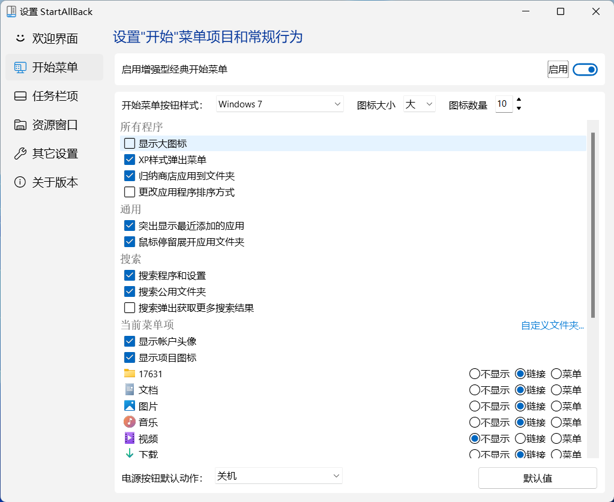Maximize the StartAllBack window
Image resolution: width=614 pixels, height=502 pixels.
[x=561, y=11]
